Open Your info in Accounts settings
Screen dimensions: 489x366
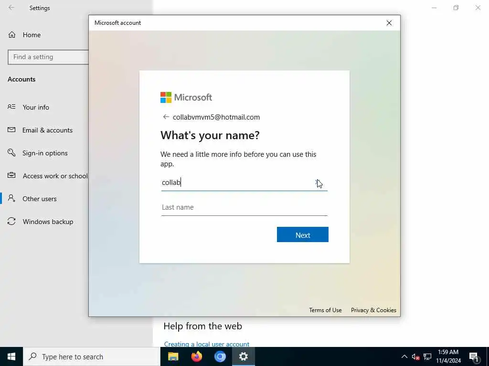35,107
